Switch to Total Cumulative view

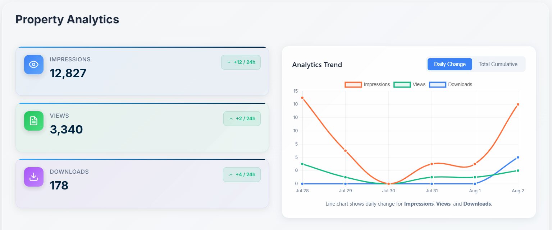(x=498, y=64)
